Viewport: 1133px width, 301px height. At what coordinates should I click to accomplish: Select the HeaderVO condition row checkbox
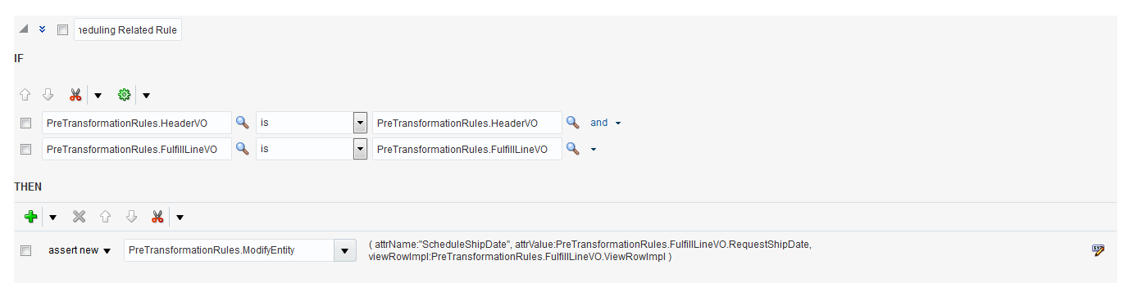tap(25, 124)
